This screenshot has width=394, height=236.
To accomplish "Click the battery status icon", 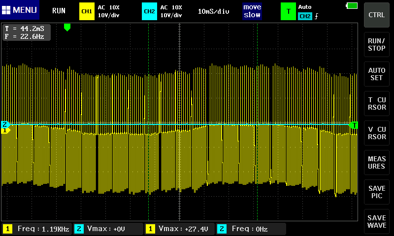I will click(x=352, y=5).
